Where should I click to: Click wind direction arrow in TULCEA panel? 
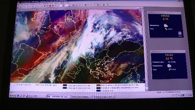tap(170, 69)
